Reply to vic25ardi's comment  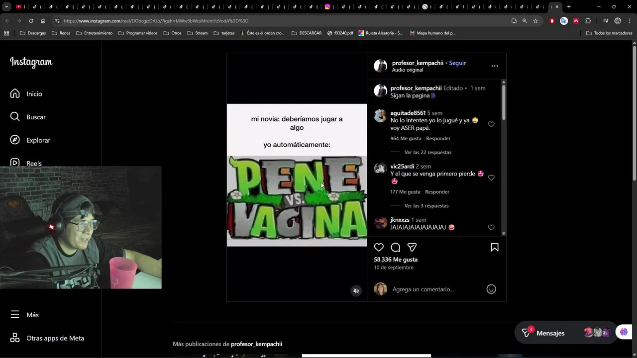click(x=437, y=191)
